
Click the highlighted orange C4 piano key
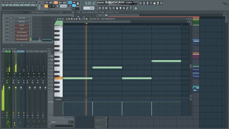point(58,78)
